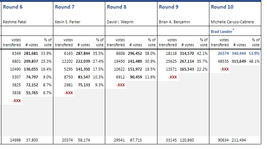Select the Reshma Patel name cell
This screenshot has height=149, width=267.
15,22
